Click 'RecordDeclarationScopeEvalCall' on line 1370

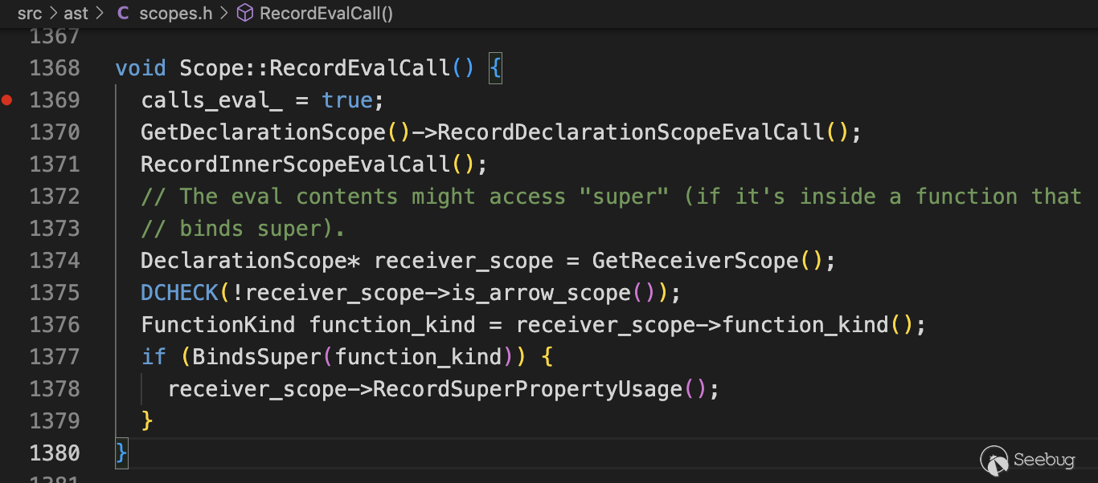click(x=632, y=132)
